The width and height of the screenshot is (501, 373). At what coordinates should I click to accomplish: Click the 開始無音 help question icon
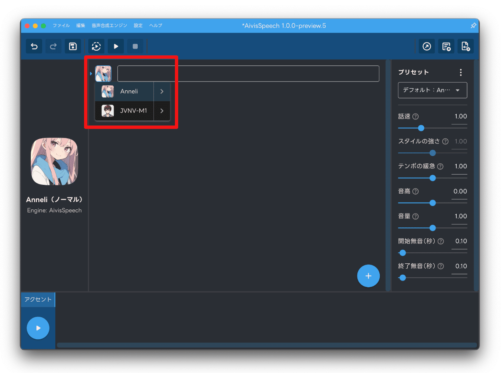pyautogui.click(x=441, y=241)
